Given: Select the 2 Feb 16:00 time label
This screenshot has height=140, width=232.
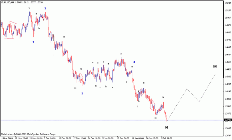Looking at the screenshot, I should click(167, 139).
